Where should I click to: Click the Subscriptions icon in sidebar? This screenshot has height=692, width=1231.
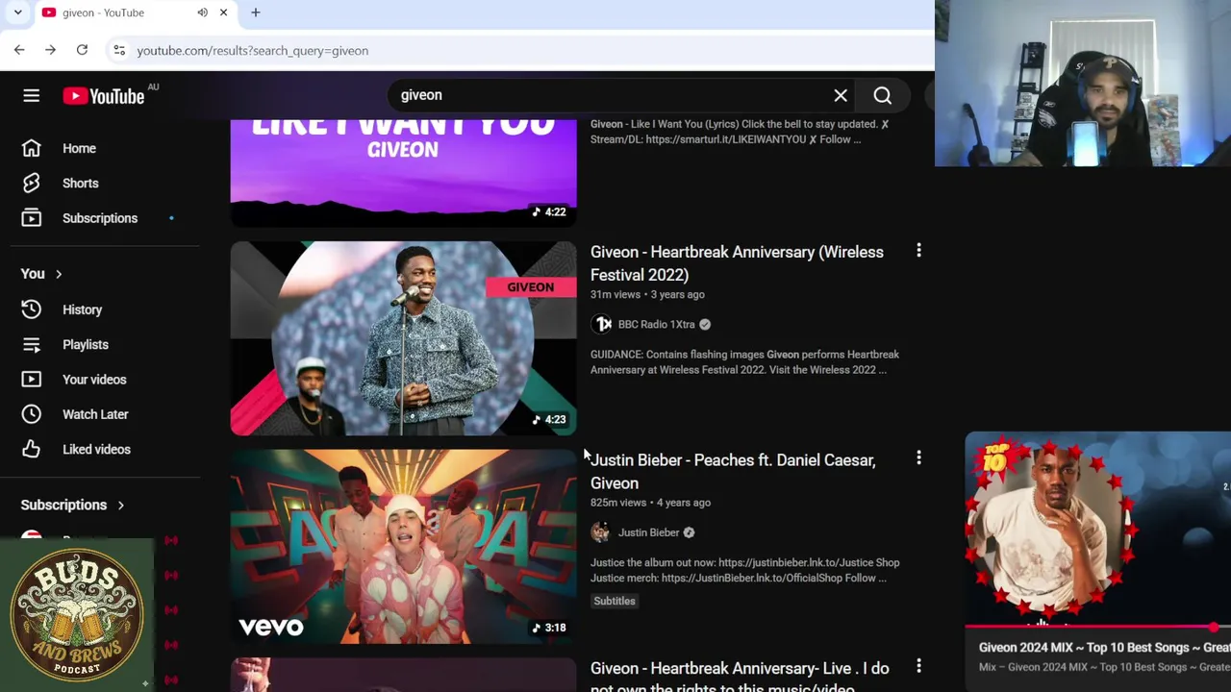tap(31, 218)
